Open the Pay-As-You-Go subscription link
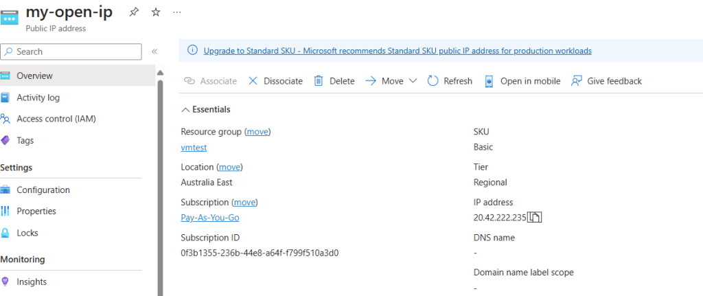The height and width of the screenshot is (296, 703). click(x=210, y=218)
